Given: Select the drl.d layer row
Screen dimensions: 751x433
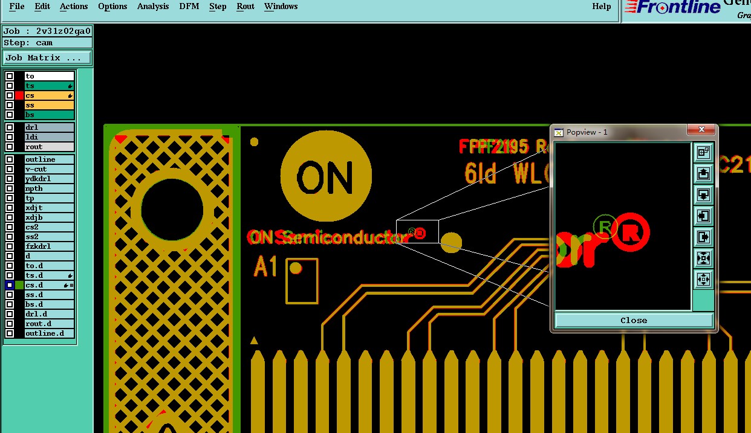Looking at the screenshot, I should (49, 315).
